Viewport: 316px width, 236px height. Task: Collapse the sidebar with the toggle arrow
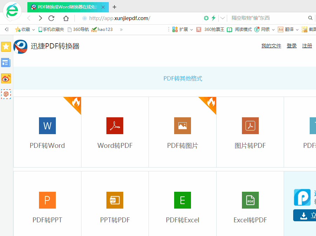(x=7, y=29)
